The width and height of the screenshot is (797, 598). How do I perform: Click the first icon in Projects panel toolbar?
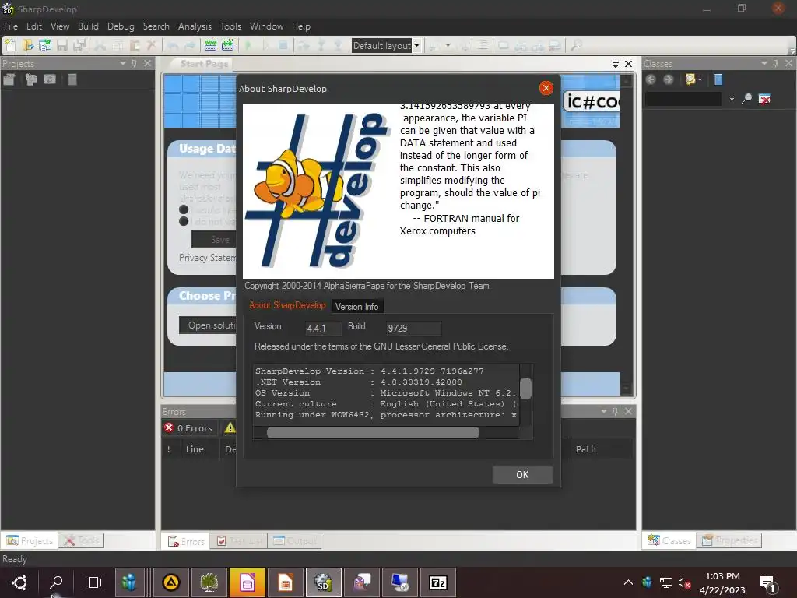pos(9,79)
